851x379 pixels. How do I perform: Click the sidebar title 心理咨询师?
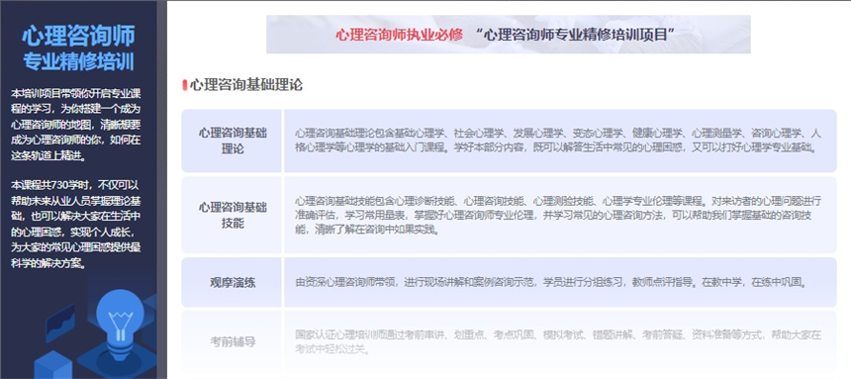79,37
